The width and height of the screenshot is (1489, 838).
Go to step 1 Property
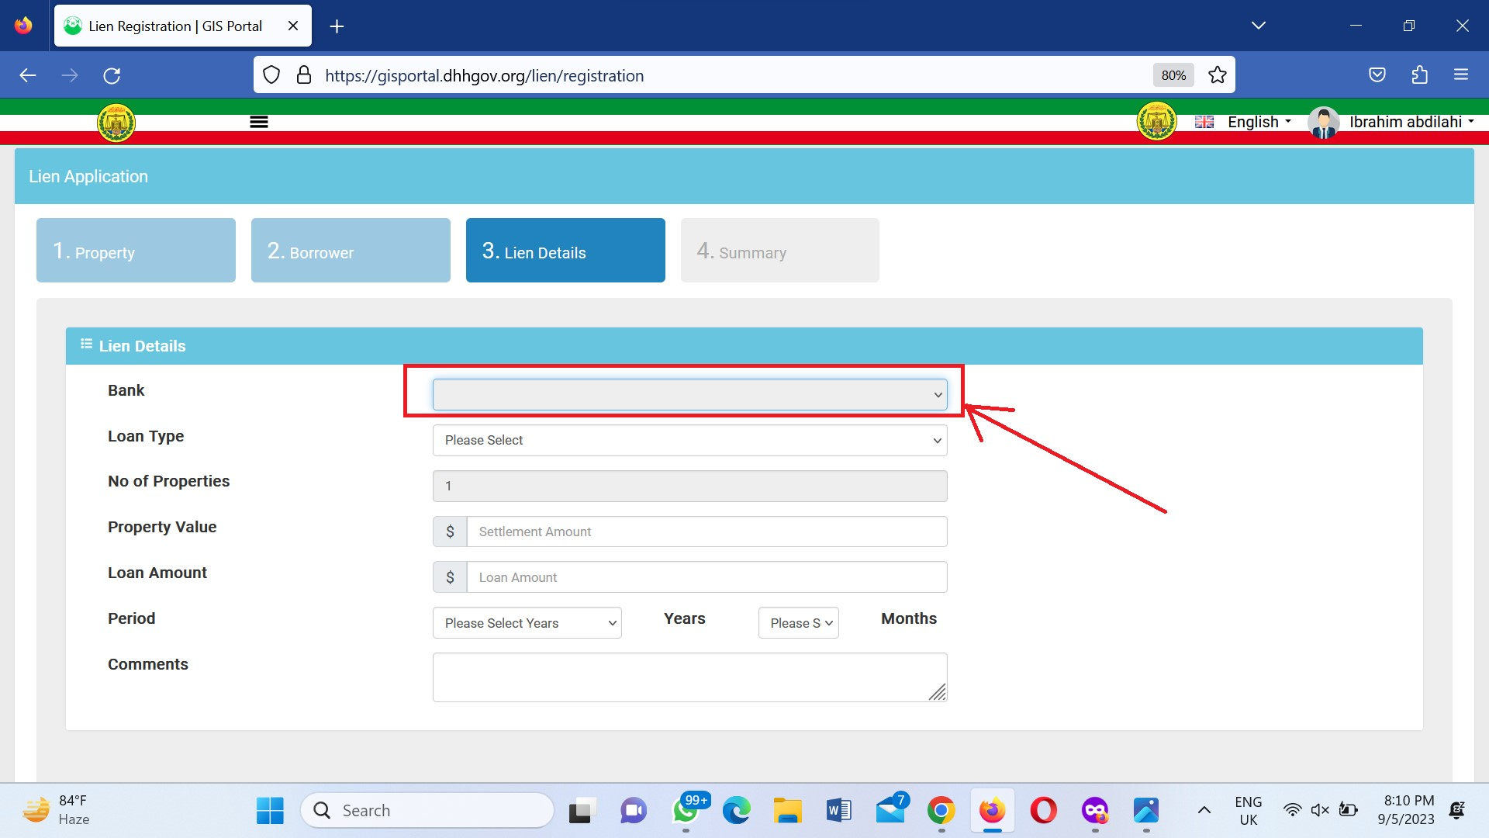136,250
